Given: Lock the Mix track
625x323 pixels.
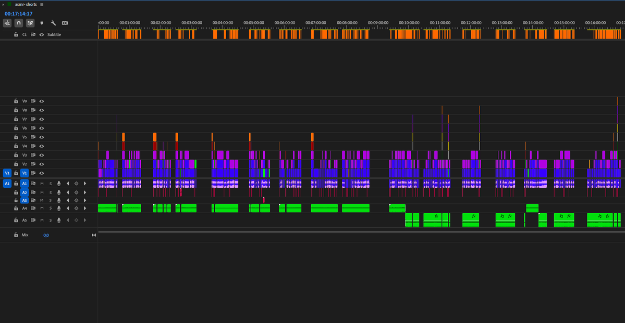Looking at the screenshot, I should click(16, 235).
